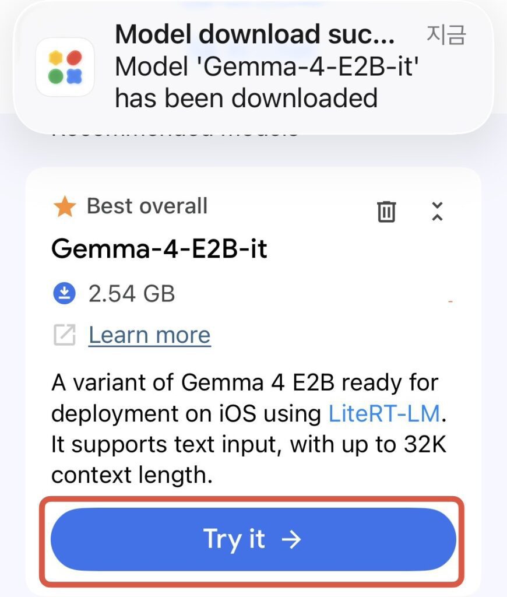
Task: Click the external link icon beside Learn more
Action: 64,335
